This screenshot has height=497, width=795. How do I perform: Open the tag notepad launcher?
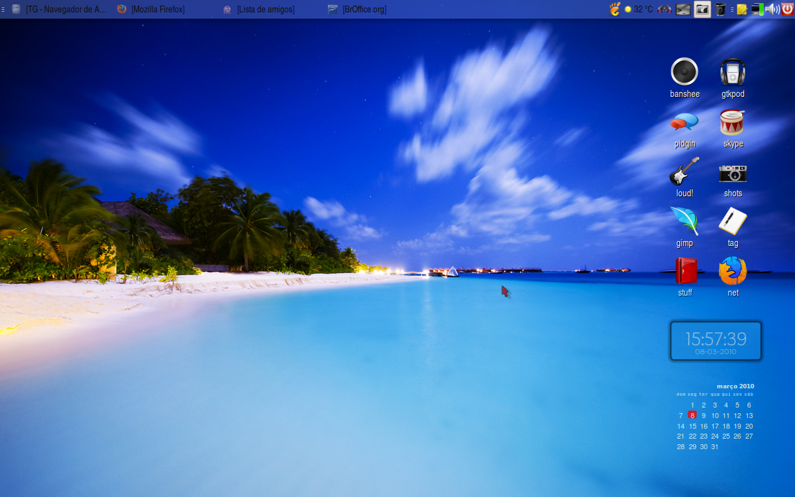[x=733, y=221]
